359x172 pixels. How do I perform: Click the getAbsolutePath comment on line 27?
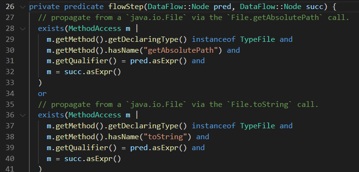pyautogui.click(x=194, y=18)
